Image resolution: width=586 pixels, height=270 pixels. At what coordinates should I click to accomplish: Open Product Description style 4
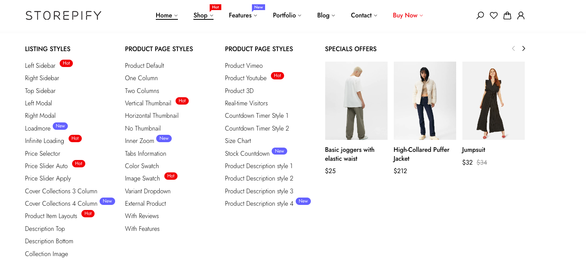coord(259,204)
